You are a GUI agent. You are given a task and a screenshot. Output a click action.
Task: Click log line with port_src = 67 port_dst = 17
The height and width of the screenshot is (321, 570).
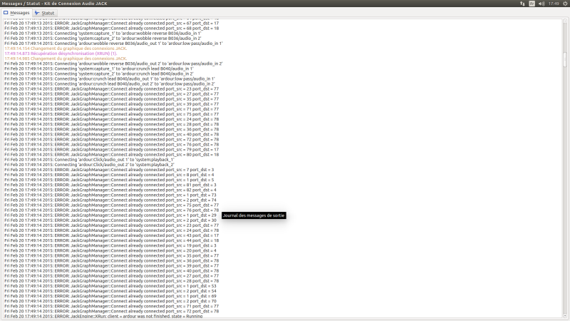(112, 24)
